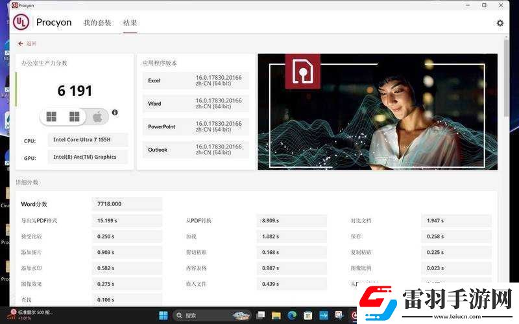Viewport: 519px width, 324px height.
Task: Minimize the Procyon window
Action: click(x=468, y=5)
